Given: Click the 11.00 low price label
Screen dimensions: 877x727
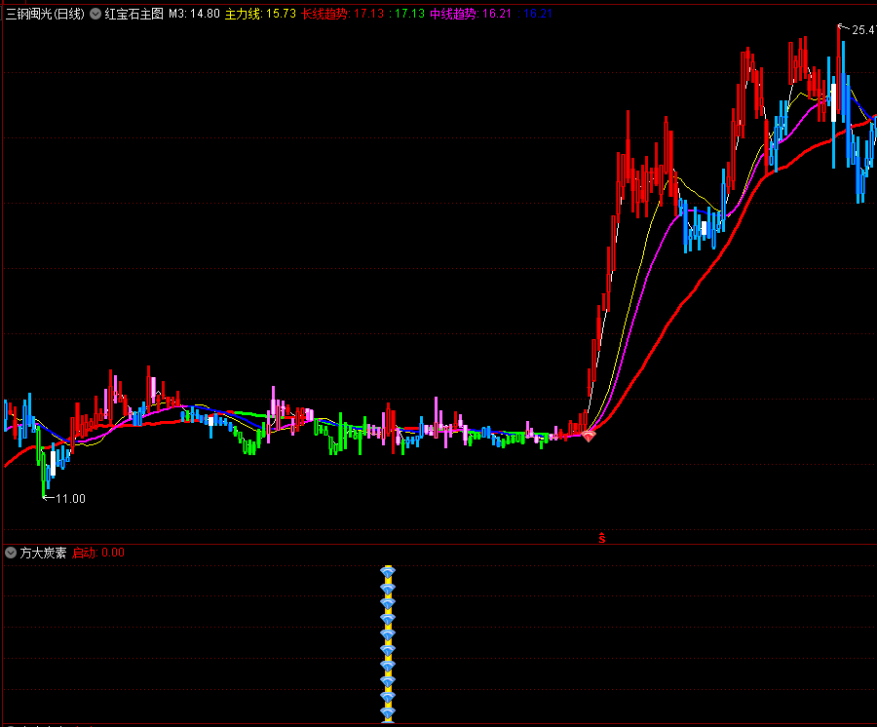Looking at the screenshot, I should (x=70, y=498).
